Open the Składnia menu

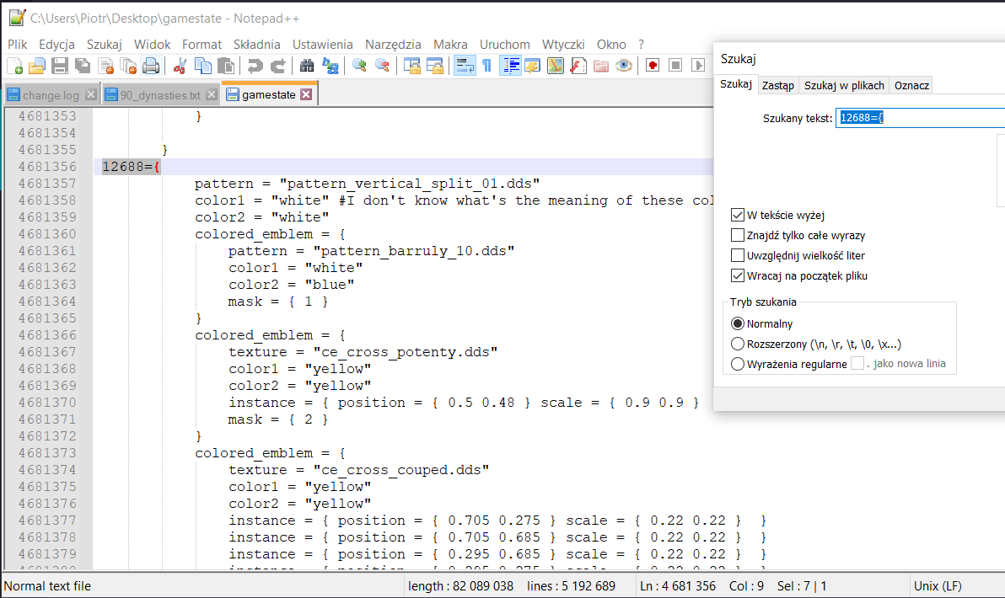tap(257, 45)
